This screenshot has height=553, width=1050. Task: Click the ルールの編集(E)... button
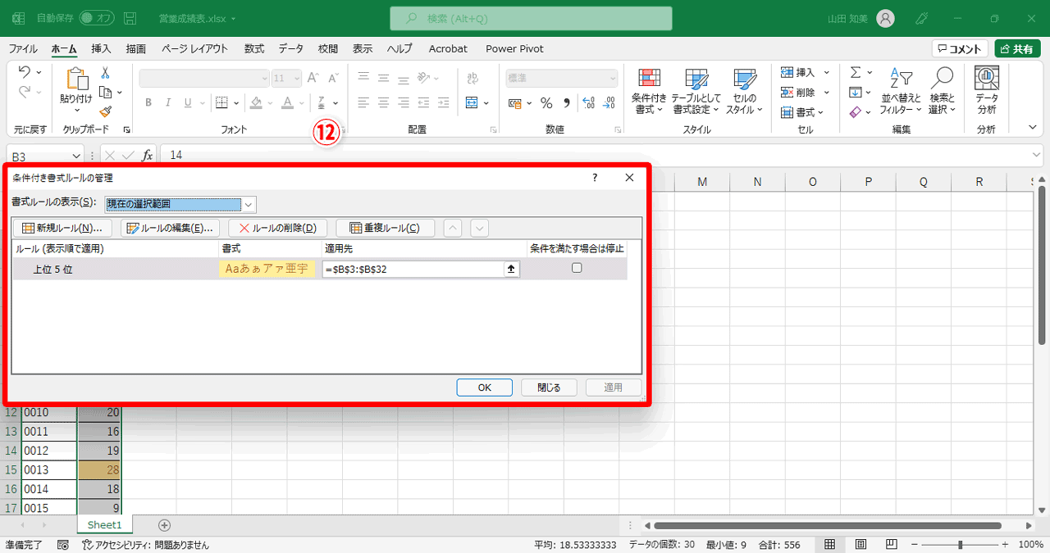(170, 228)
